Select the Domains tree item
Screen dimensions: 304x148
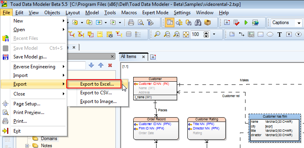coord(49,139)
